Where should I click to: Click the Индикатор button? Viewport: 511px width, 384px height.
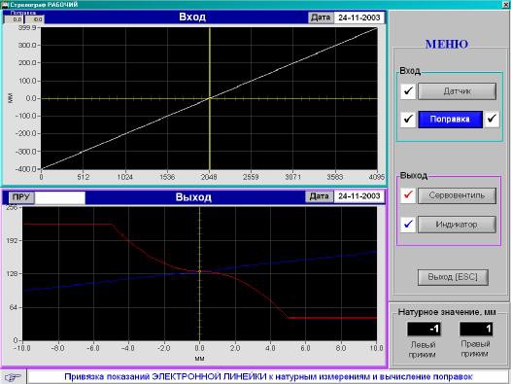tap(457, 225)
